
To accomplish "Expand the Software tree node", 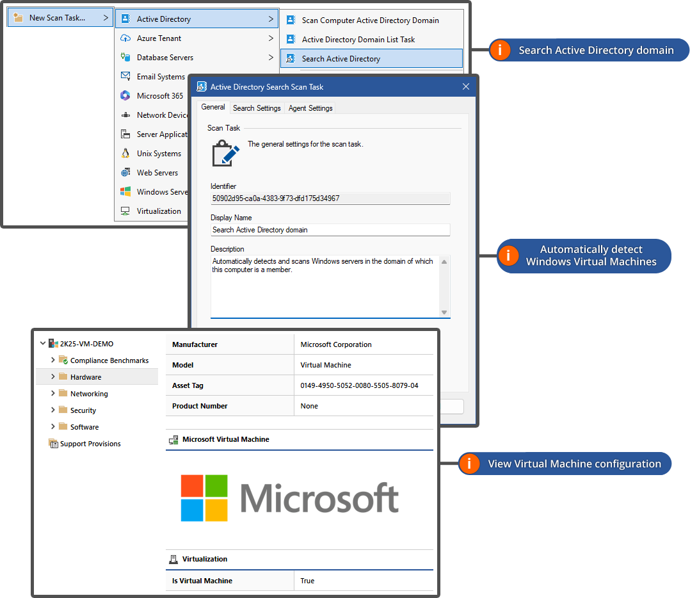I will click(x=52, y=427).
